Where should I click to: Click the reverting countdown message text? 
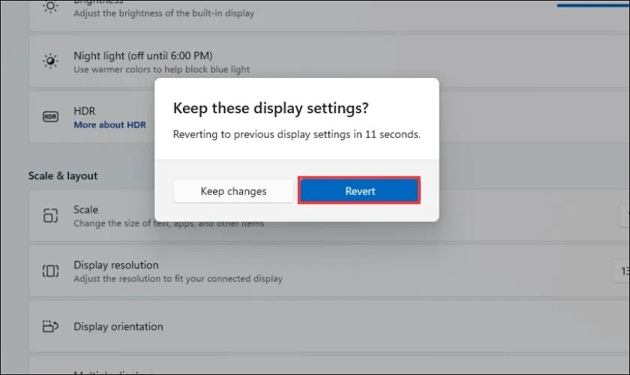click(296, 135)
